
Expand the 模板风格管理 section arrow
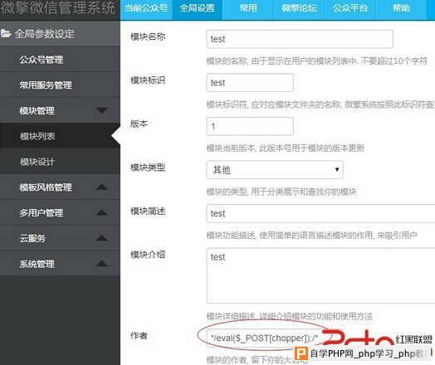point(102,187)
